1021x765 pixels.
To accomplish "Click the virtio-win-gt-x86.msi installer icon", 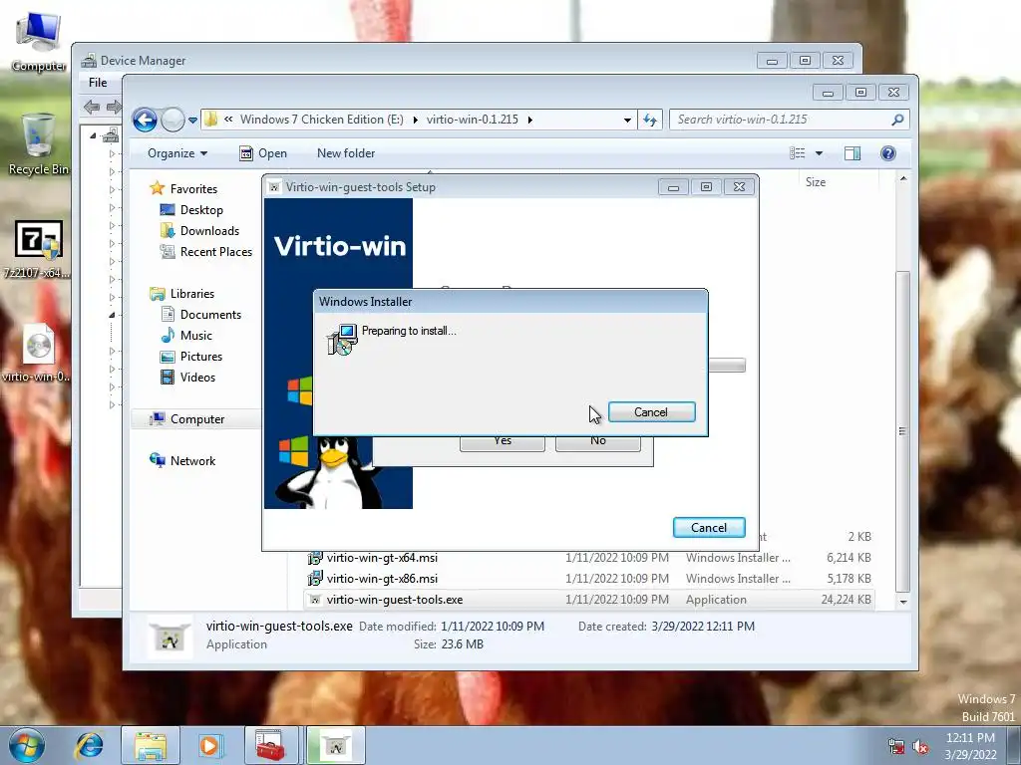I will click(315, 579).
